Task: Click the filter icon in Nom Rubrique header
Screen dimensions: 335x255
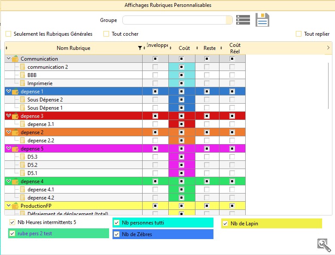Action: [140, 48]
